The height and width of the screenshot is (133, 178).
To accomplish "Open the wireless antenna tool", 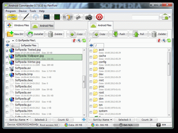I will (36, 17).
